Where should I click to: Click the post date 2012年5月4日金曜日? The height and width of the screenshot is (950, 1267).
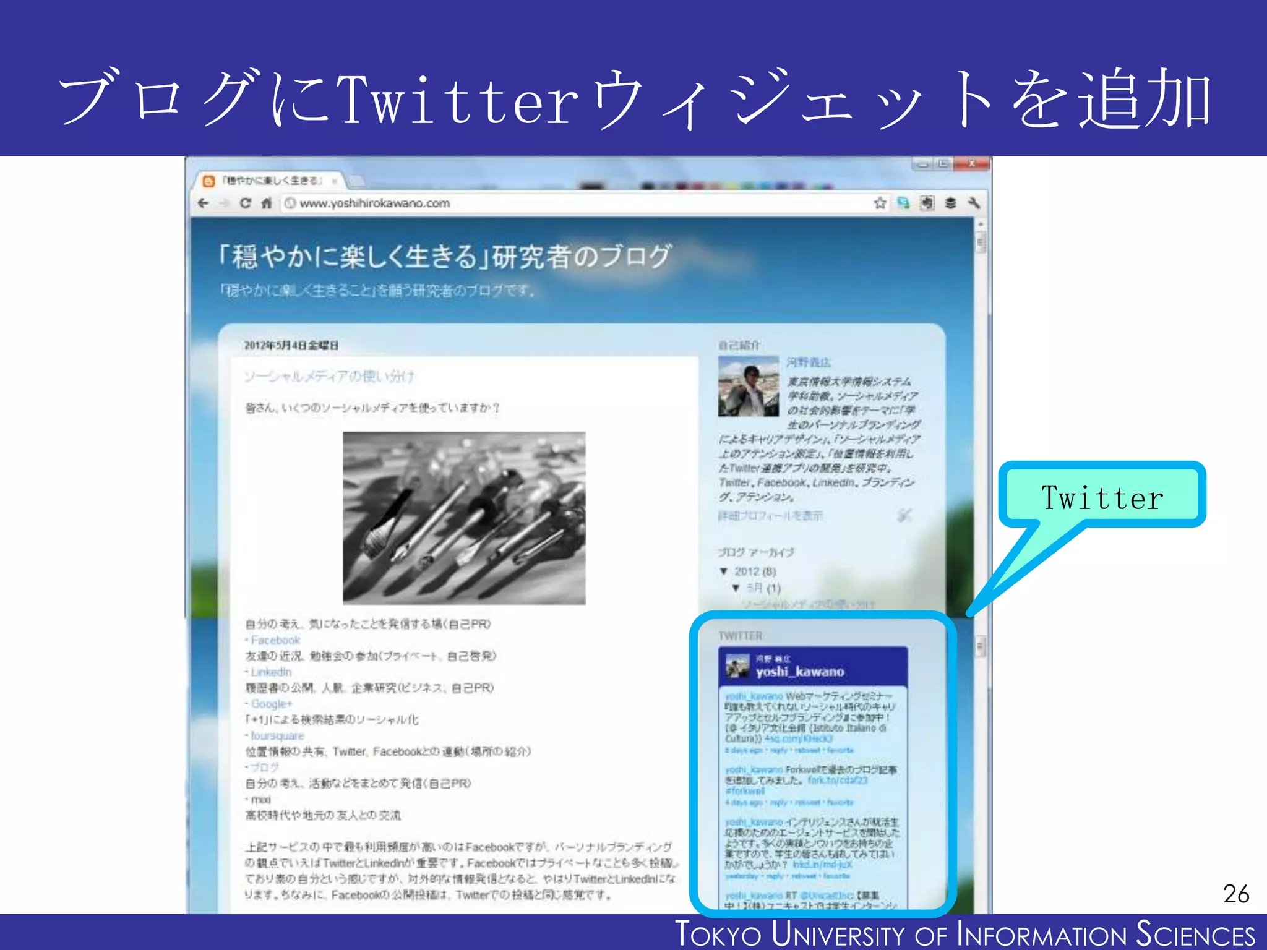(291, 346)
